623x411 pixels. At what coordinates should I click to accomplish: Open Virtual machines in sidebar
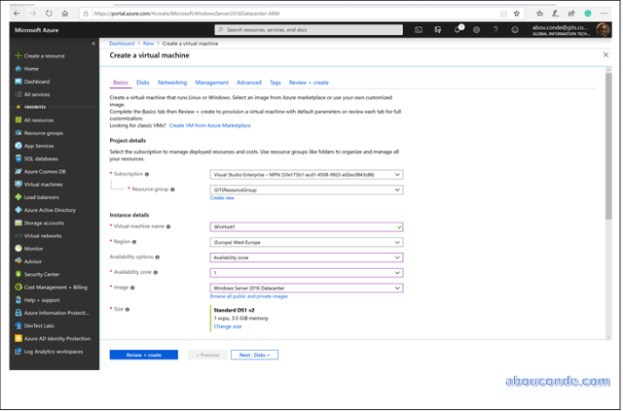[43, 184]
